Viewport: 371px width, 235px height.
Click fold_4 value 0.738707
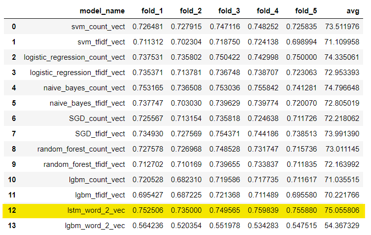click(263, 73)
